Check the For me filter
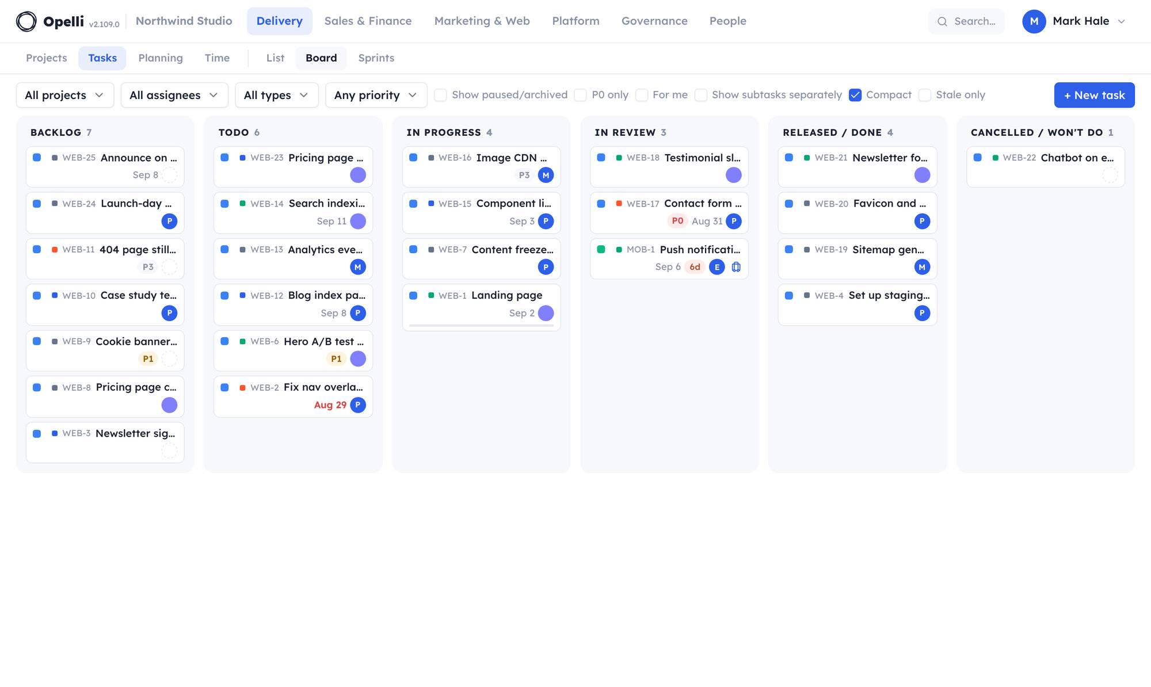Image resolution: width=1151 pixels, height=687 pixels. pos(641,95)
